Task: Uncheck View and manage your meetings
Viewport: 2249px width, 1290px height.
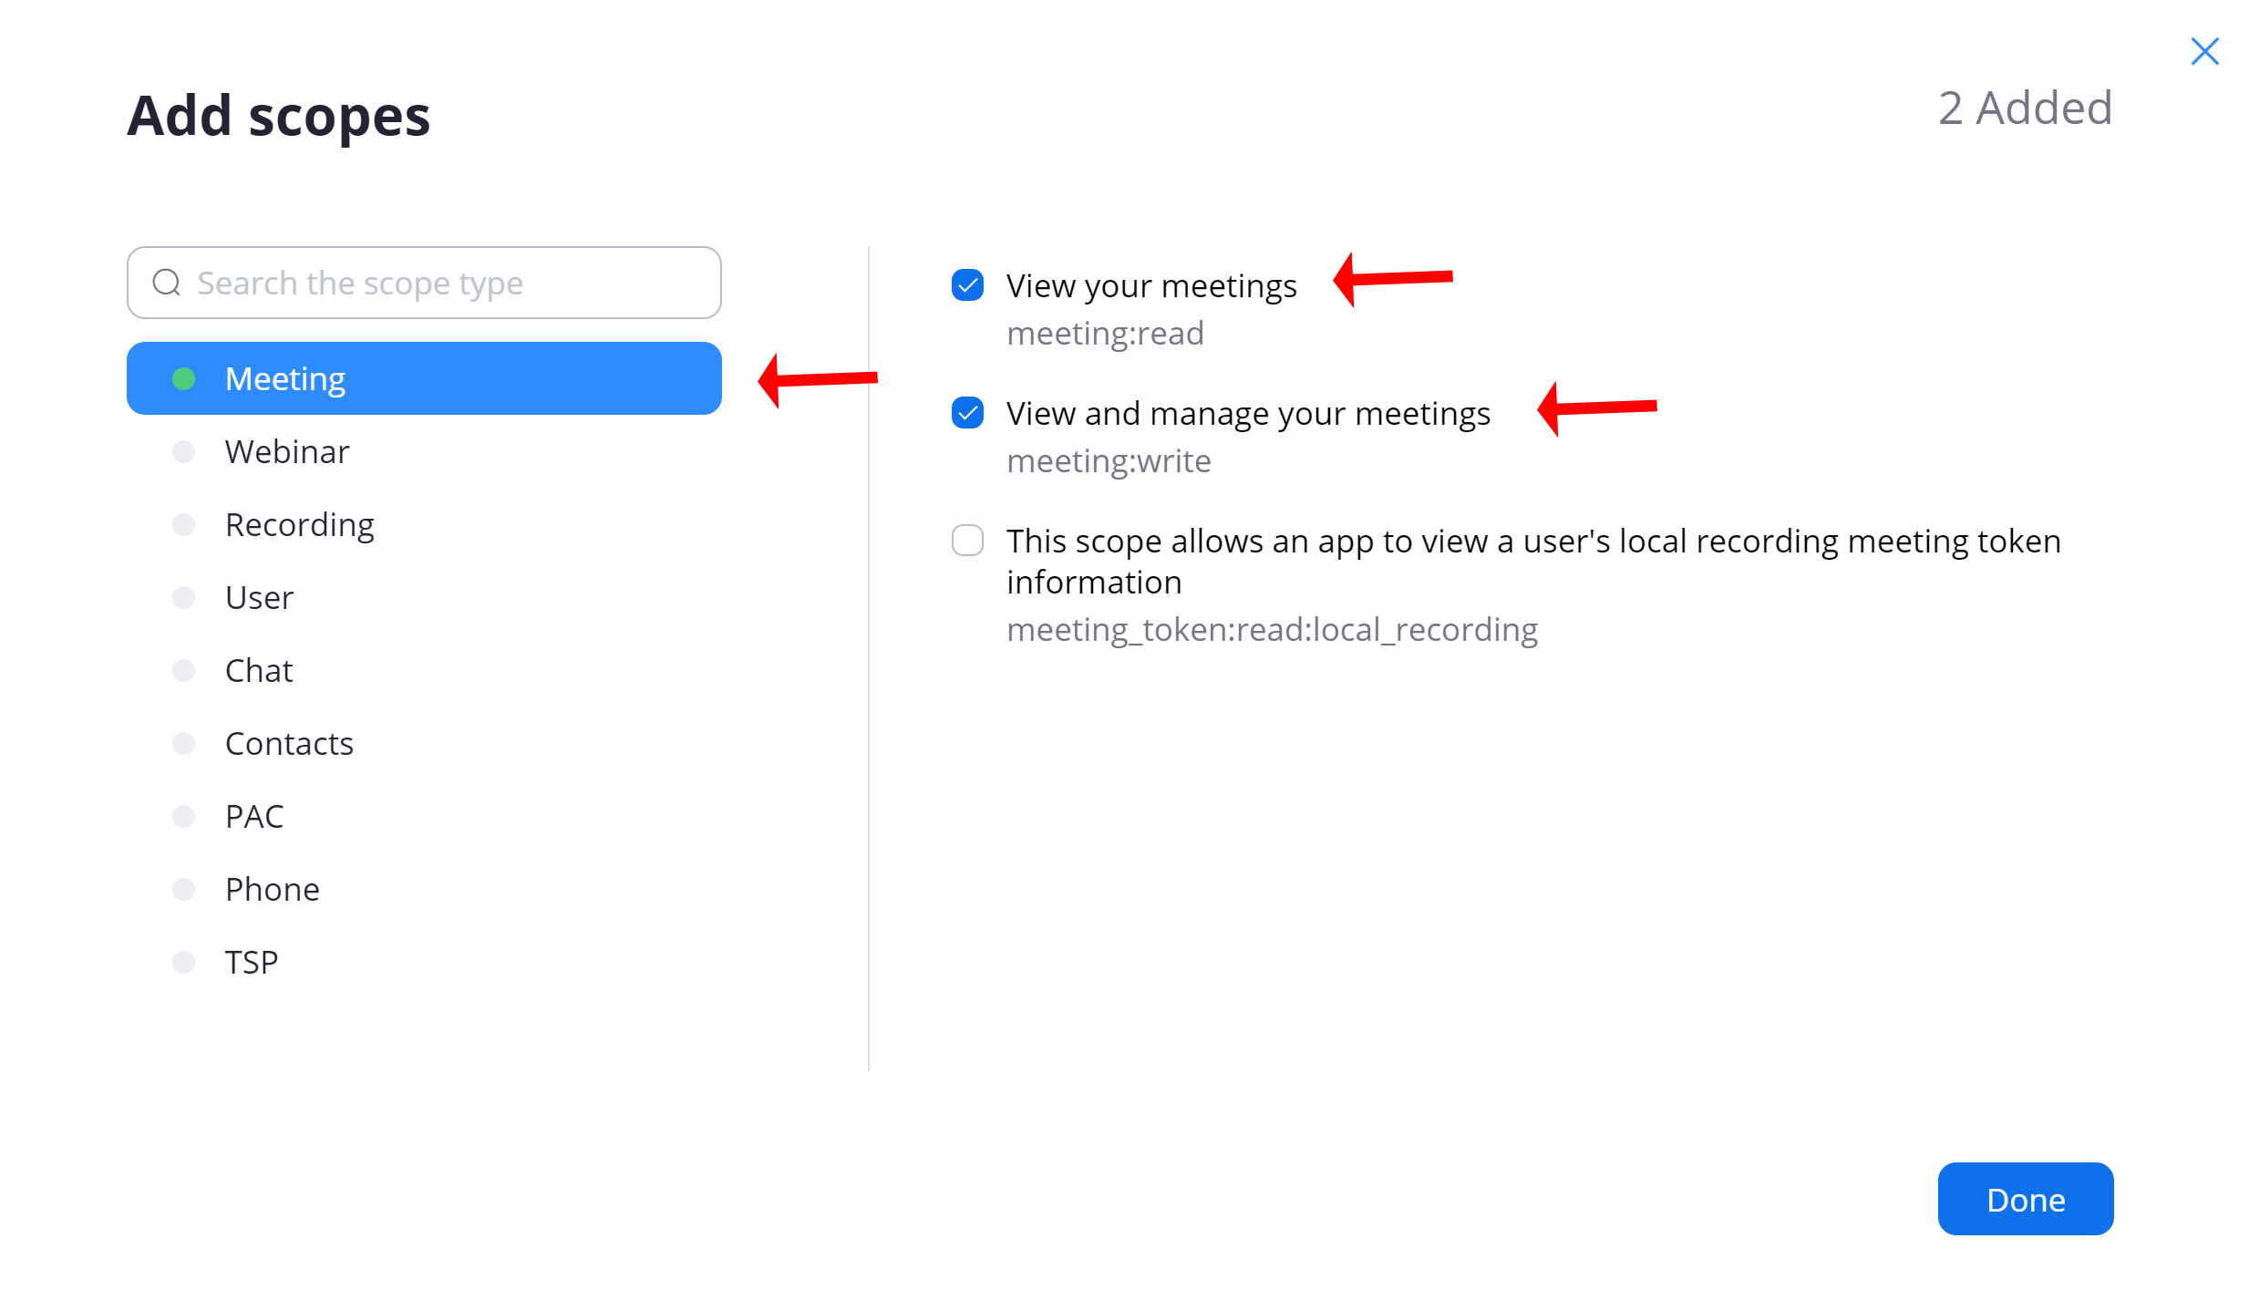Action: point(967,412)
